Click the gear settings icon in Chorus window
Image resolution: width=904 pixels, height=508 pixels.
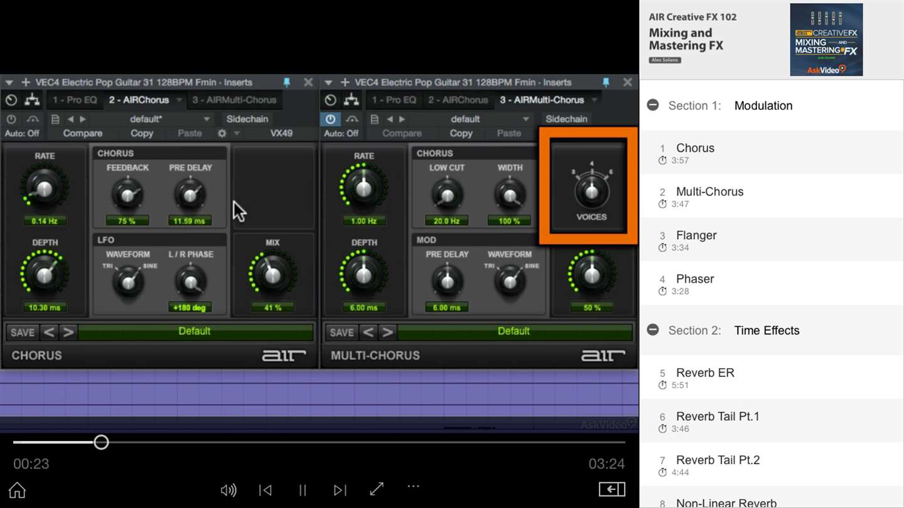point(222,133)
